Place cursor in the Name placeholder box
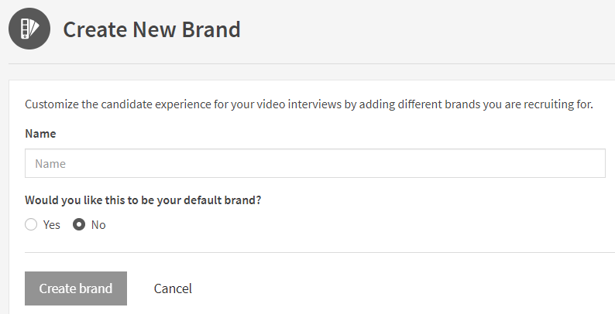 pos(315,163)
